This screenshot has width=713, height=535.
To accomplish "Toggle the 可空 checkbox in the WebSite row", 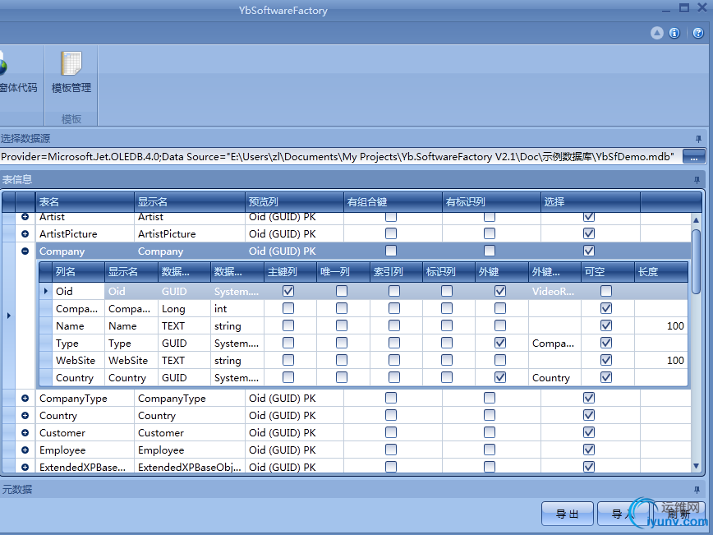I will [x=605, y=360].
